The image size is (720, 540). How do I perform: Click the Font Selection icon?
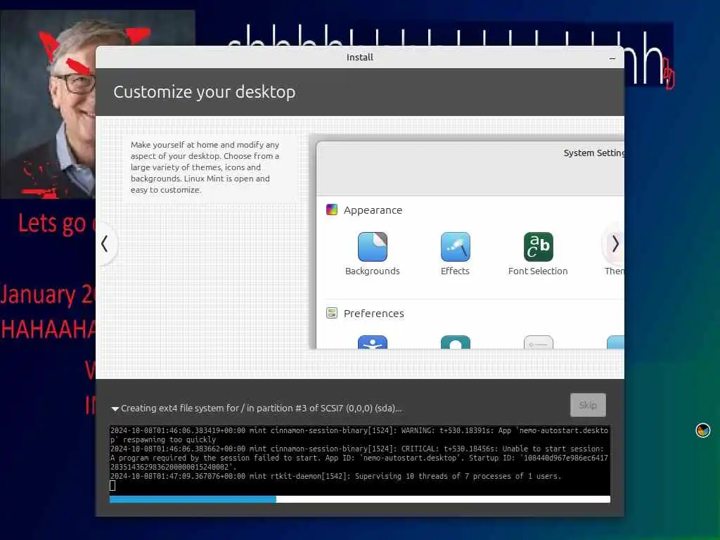tap(538, 247)
